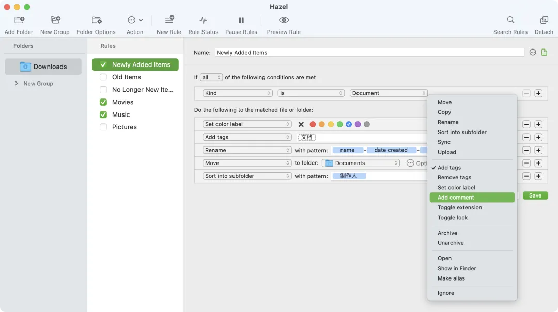Image resolution: width=558 pixels, height=312 pixels.
Task: Add an action after Set color label
Action: [538, 124]
